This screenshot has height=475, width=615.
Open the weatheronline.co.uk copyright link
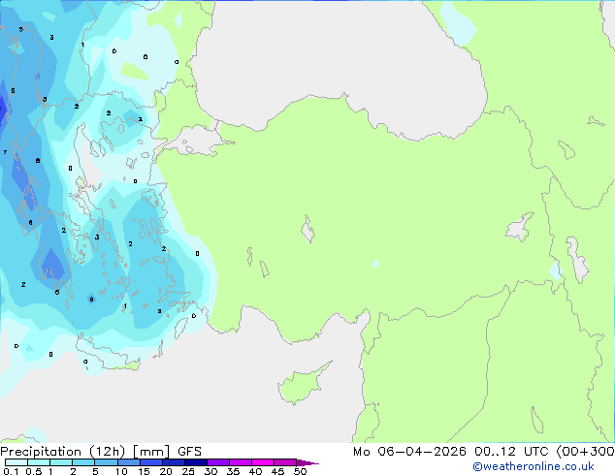pyautogui.click(x=534, y=466)
